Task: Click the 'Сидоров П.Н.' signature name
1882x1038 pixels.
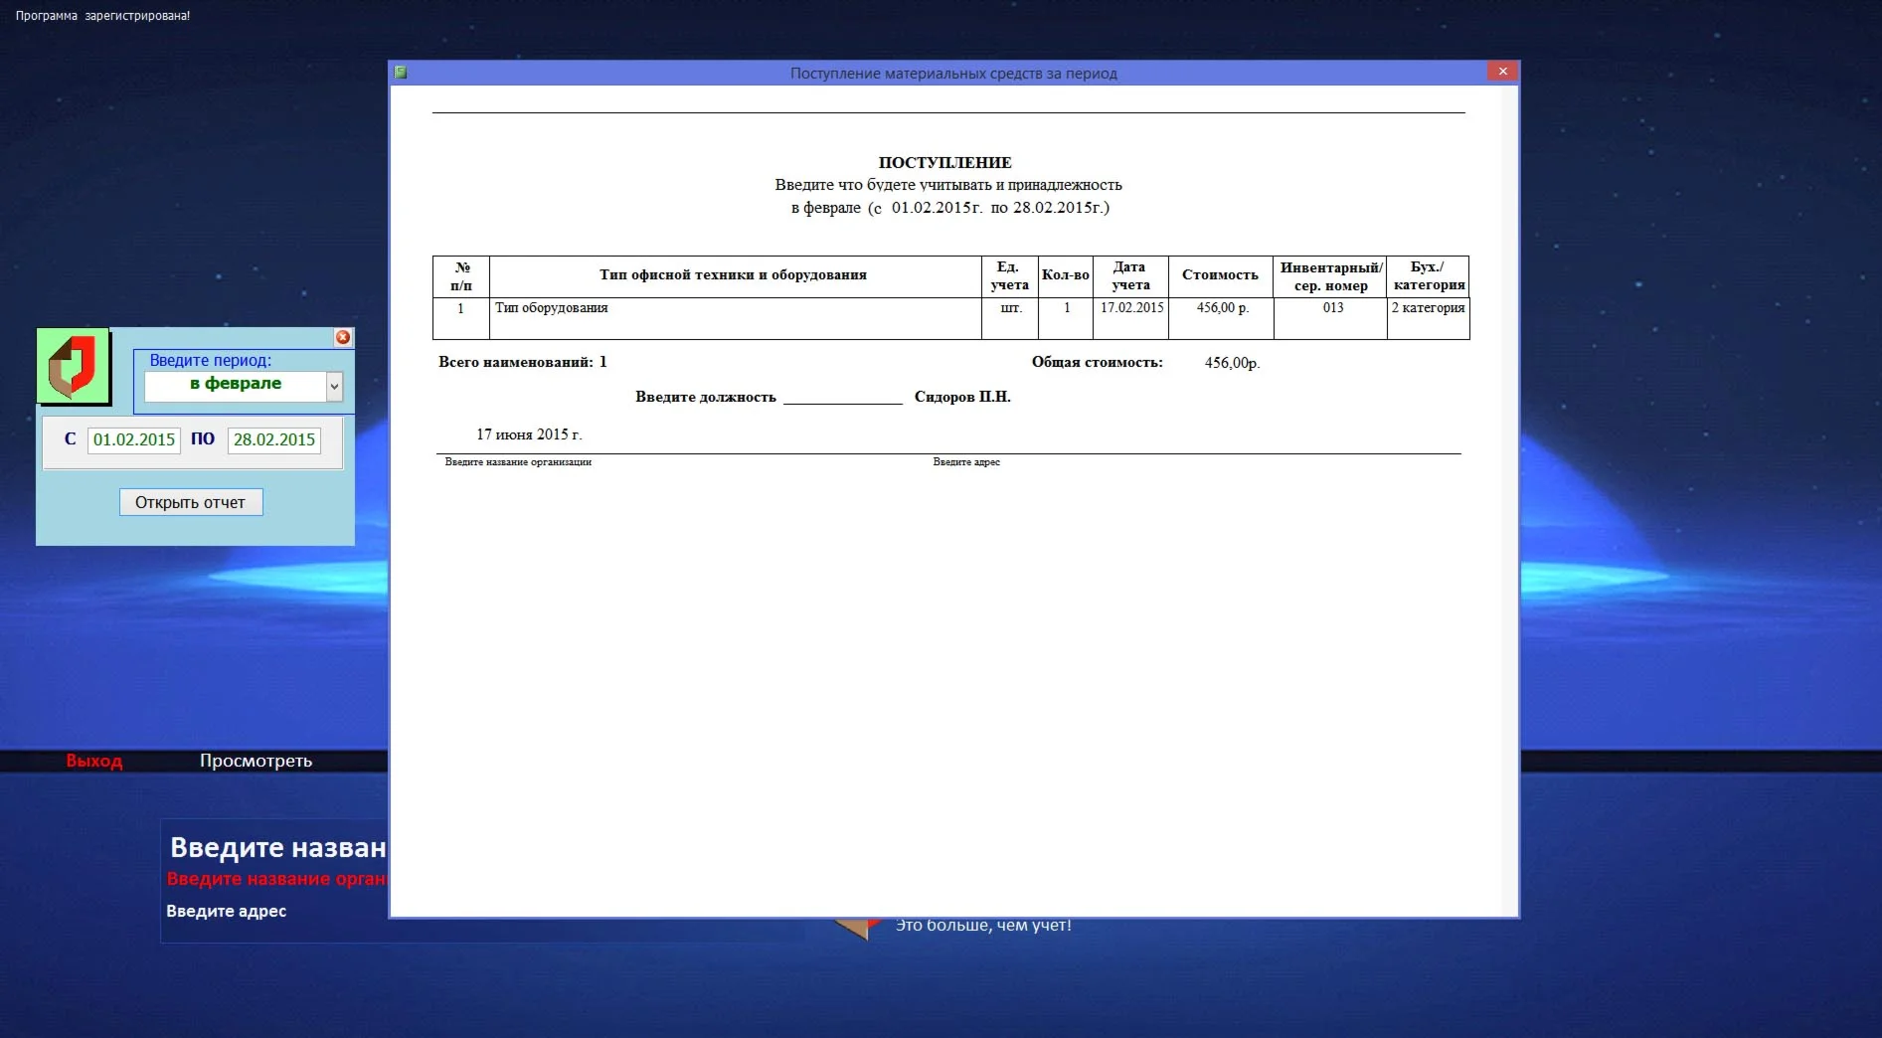Action: tap(962, 397)
